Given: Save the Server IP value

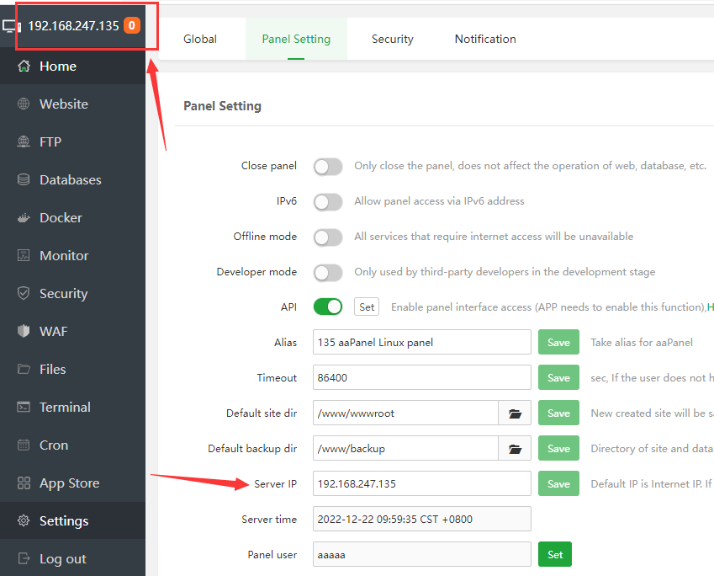Looking at the screenshot, I should click(x=558, y=484).
